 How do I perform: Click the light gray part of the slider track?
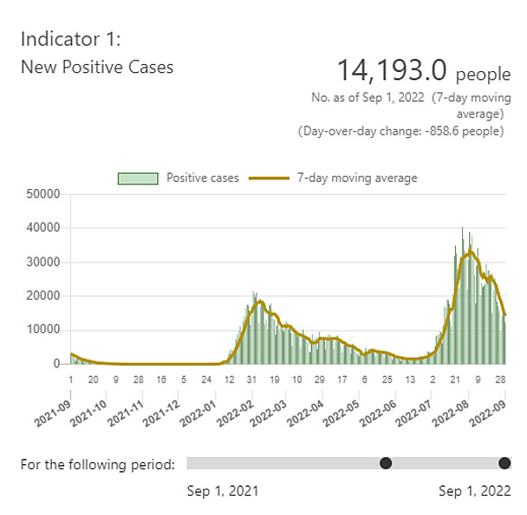(281, 463)
